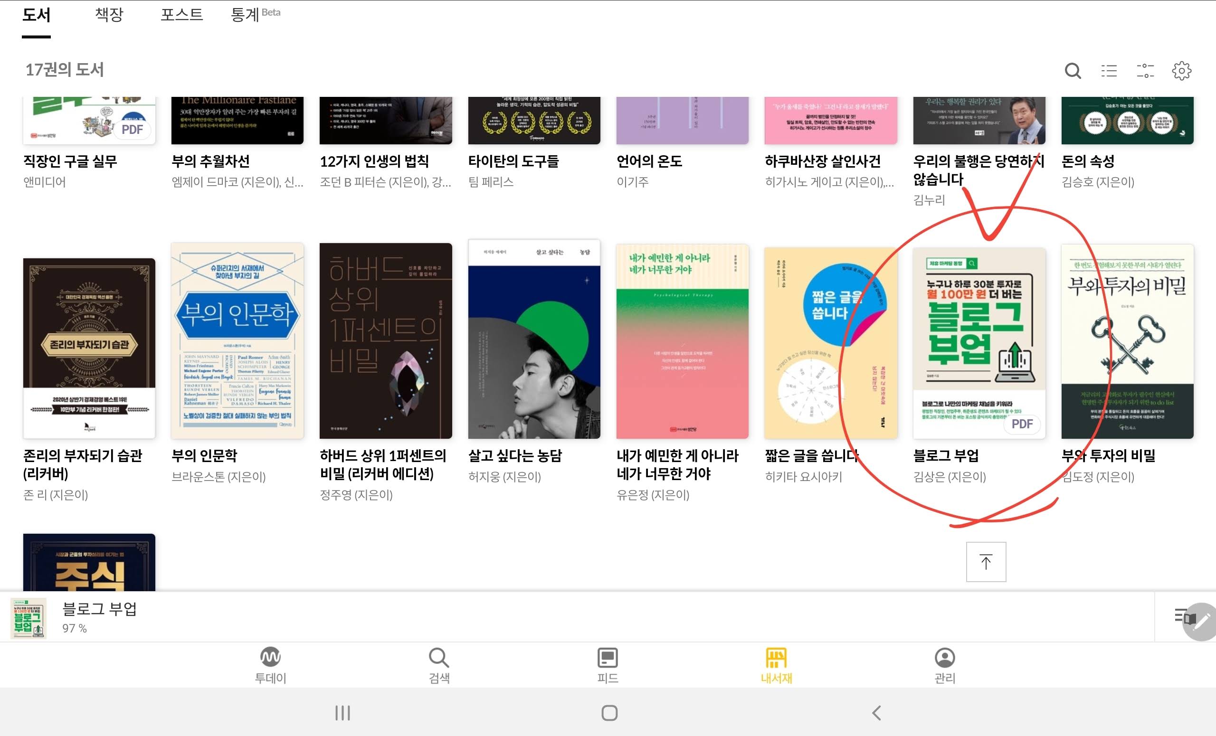Open the 검색 tab in bottom navigation

tap(439, 666)
